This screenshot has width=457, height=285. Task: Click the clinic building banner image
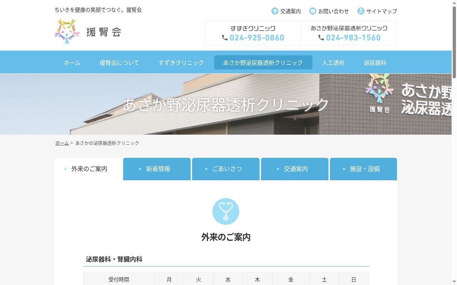[226, 104]
